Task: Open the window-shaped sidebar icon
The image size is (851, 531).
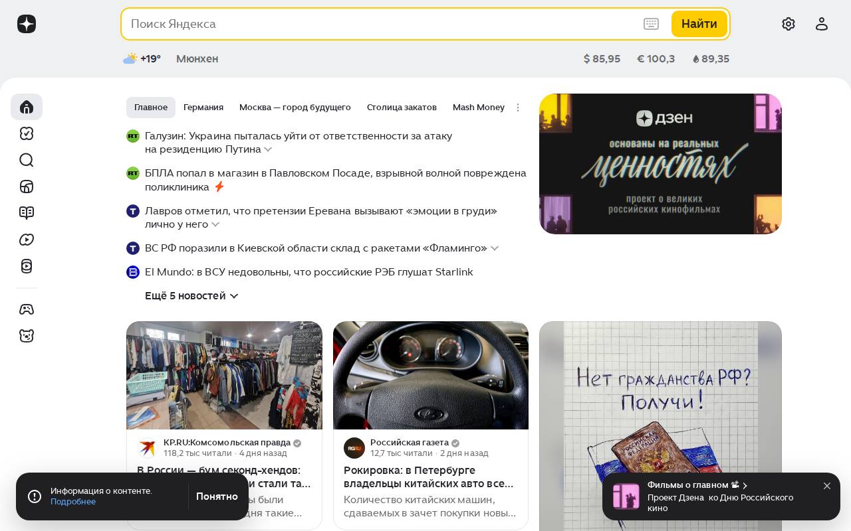Action: click(x=27, y=187)
